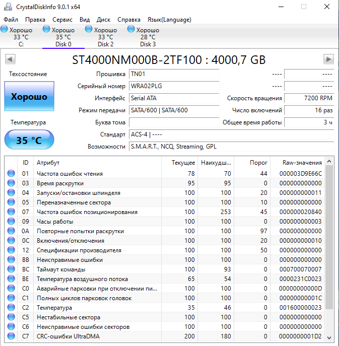The image size is (339, 346).
Task: Click status orb for attribute 09 row
Action: pos(11,221)
